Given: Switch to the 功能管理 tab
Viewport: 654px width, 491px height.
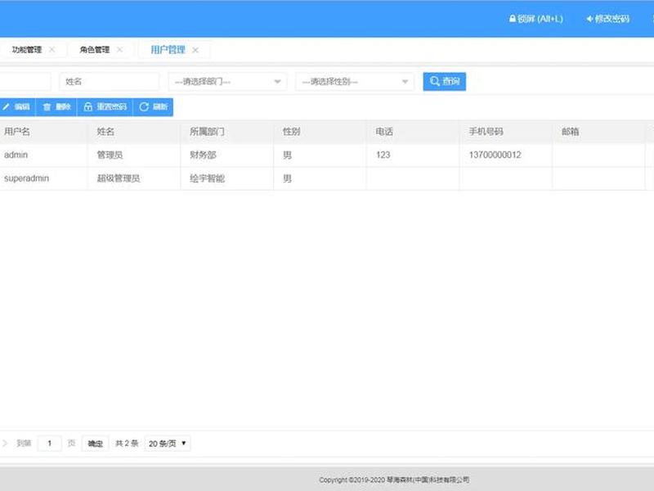Looking at the screenshot, I should (27, 50).
